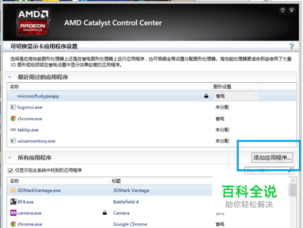Close the Catalyst Control Center window
This screenshot has height=228, width=303.
point(291,11)
